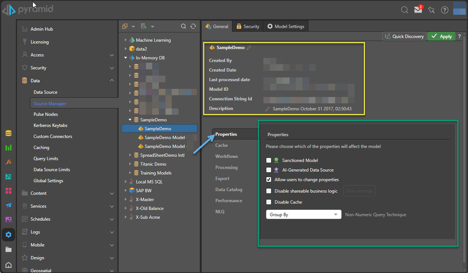
Task: Open the Illustrate purple image app icon
Action: (8, 220)
